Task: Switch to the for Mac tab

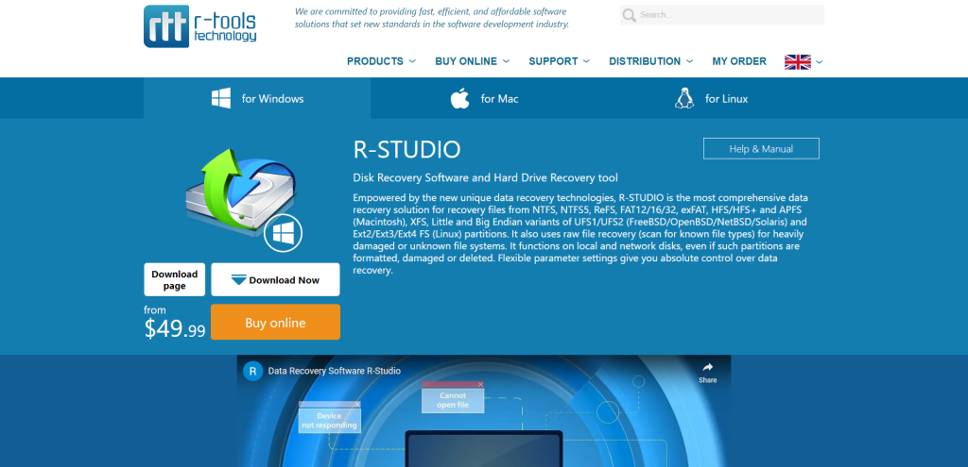Action: coord(484,98)
